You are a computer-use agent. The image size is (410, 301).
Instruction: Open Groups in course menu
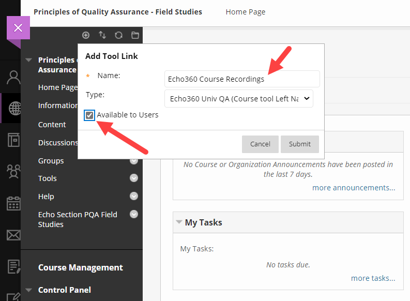coord(51,161)
